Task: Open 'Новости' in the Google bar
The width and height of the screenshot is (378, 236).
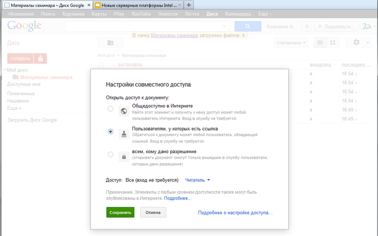Action: click(168, 14)
